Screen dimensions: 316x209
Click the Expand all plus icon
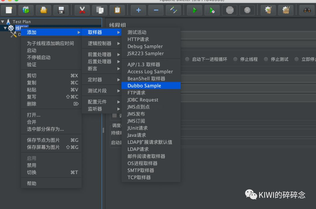(138, 10)
